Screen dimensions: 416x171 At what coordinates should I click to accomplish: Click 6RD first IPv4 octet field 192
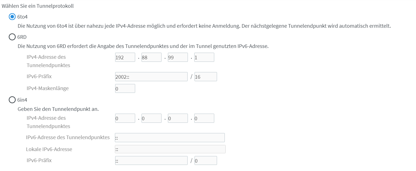125,57
